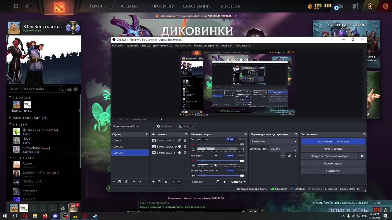Open Захват звука (БЕТА) channel dropdown arrow

click(217, 170)
